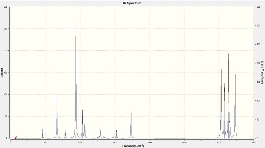Select the '100' tick on the Epsilon axis
The height and width of the screenshot is (148, 265).
point(6,95)
